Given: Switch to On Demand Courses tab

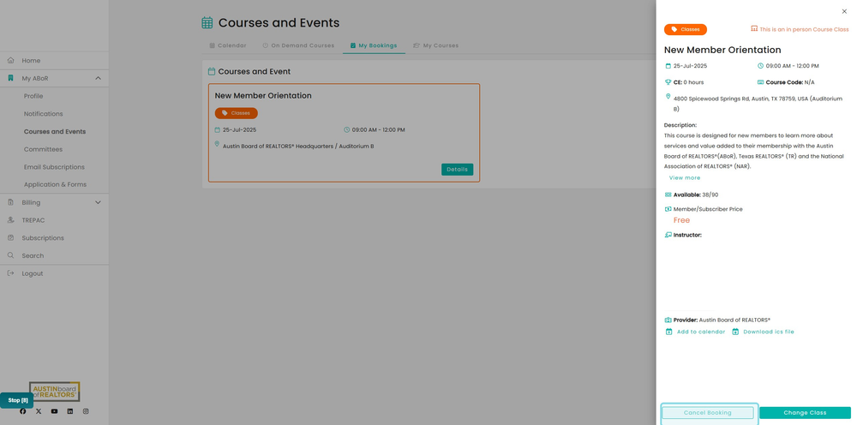Looking at the screenshot, I should 298,45.
